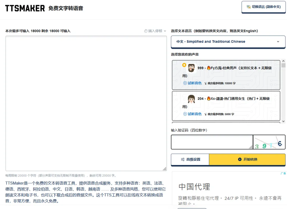Click the TTSMAKER logo
Screen dimensions: 287x209
click(x=25, y=8)
